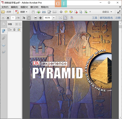Click the Pyramid cover page in viewer

[71, 70]
